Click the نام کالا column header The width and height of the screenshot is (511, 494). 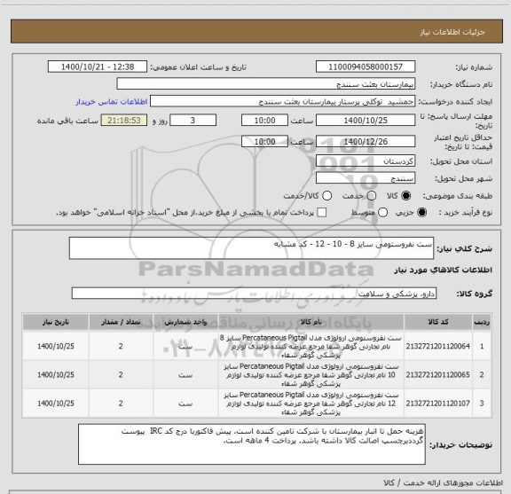click(311, 322)
